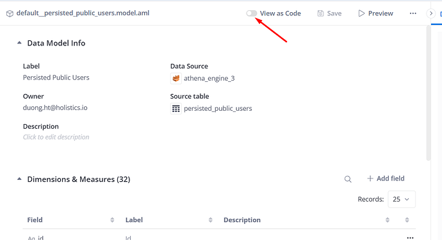The image size is (442, 240).
Task: Open the id field row options menu
Action: click(410, 237)
